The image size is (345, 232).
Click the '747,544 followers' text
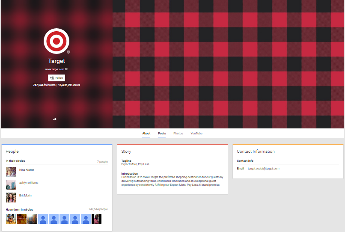coord(44,85)
